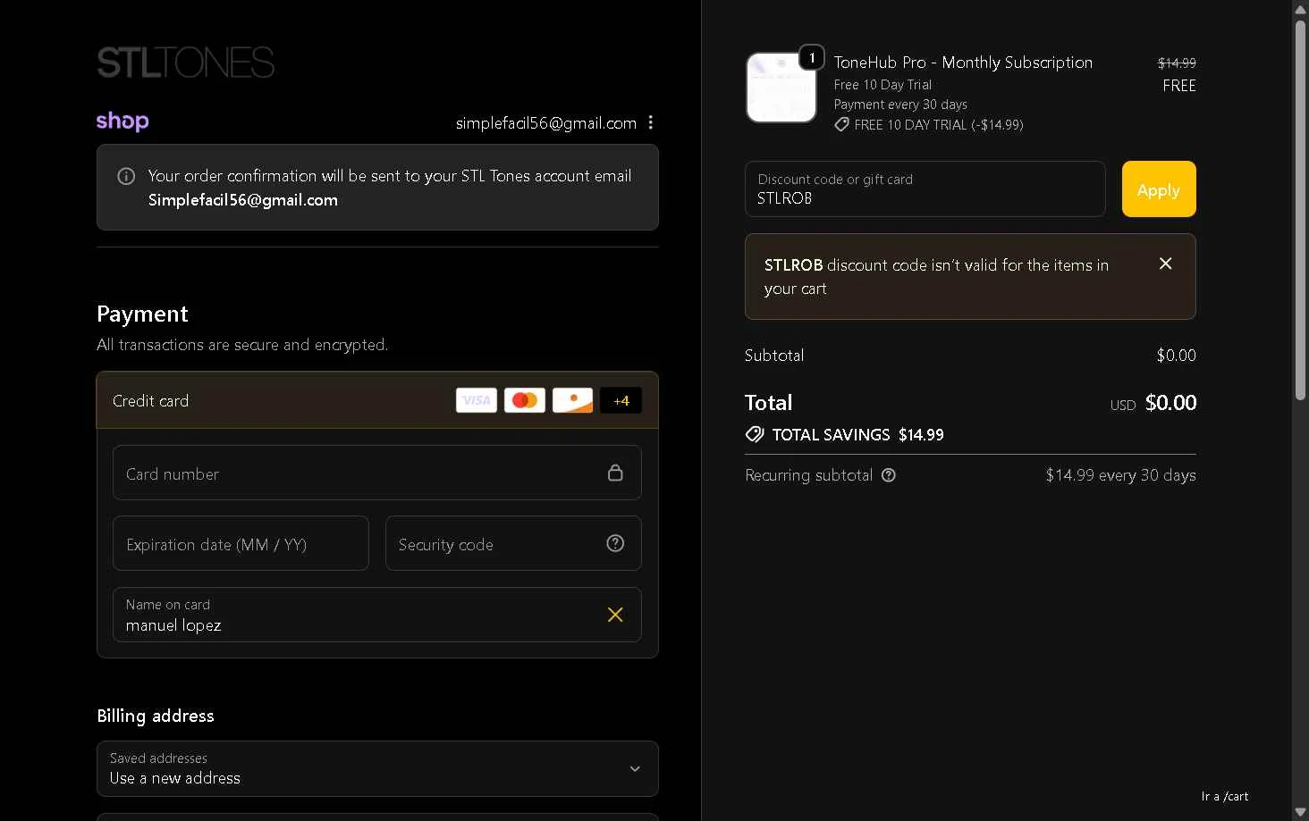
Task: Expand the Saved addresses dropdown
Action: (x=377, y=768)
